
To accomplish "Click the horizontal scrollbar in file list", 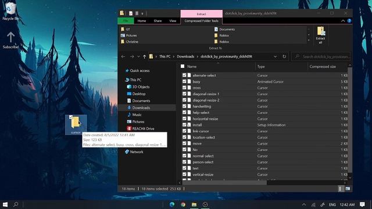I will point(224,183).
